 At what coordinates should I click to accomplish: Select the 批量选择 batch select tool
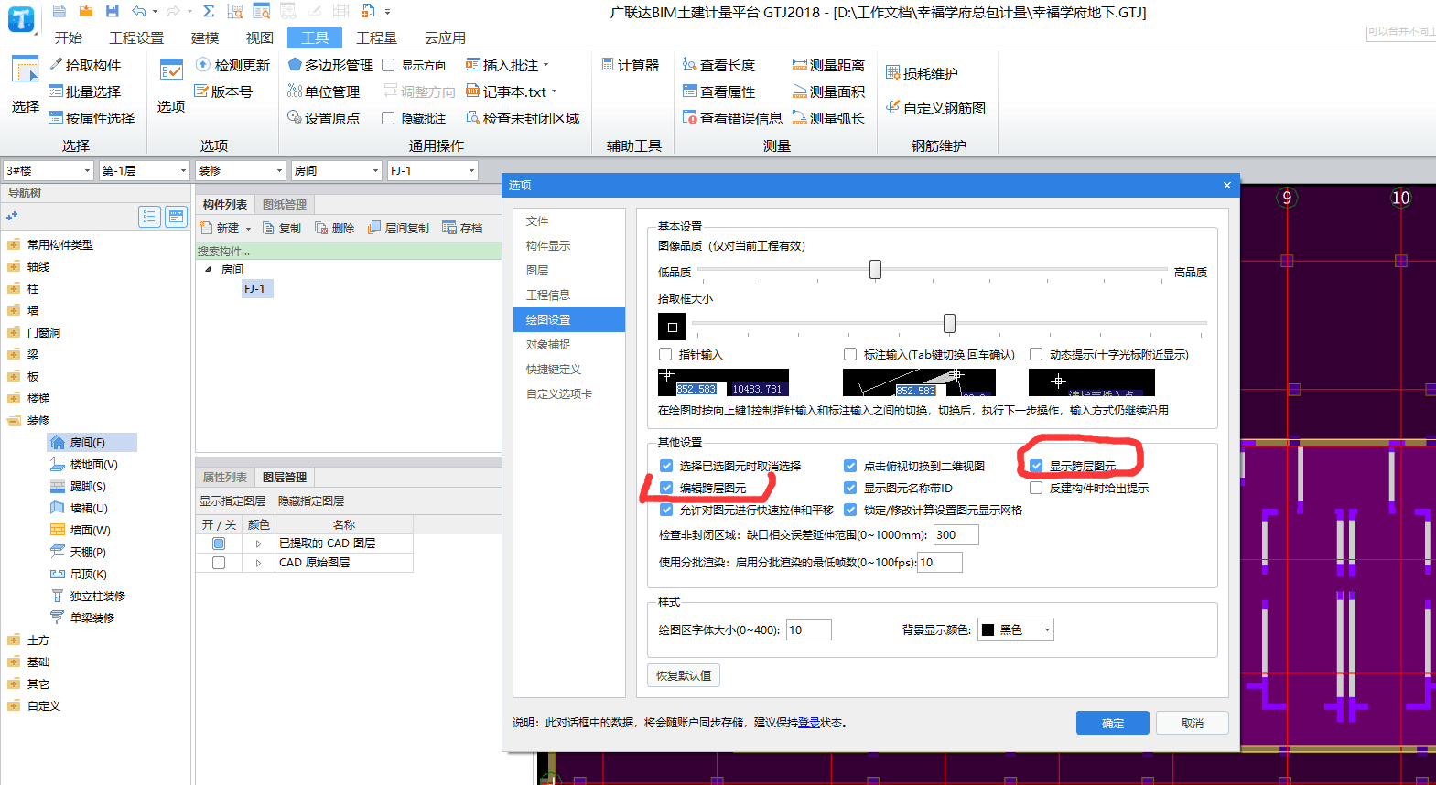coord(85,91)
